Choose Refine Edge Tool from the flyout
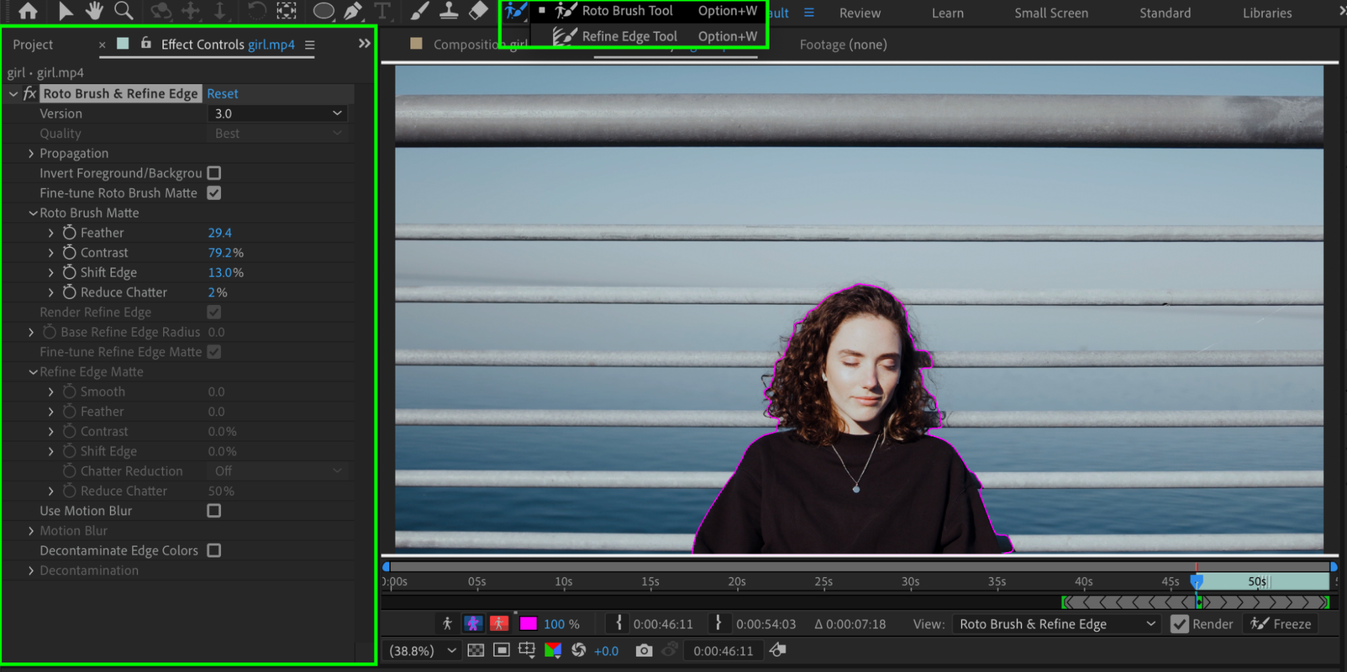Screen dimensions: 1347x672 click(x=648, y=36)
